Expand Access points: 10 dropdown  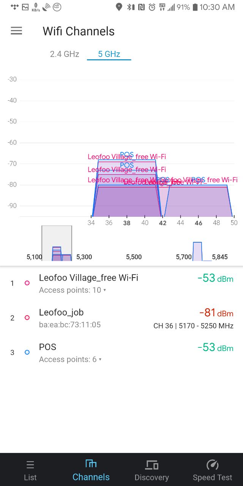tap(73, 290)
